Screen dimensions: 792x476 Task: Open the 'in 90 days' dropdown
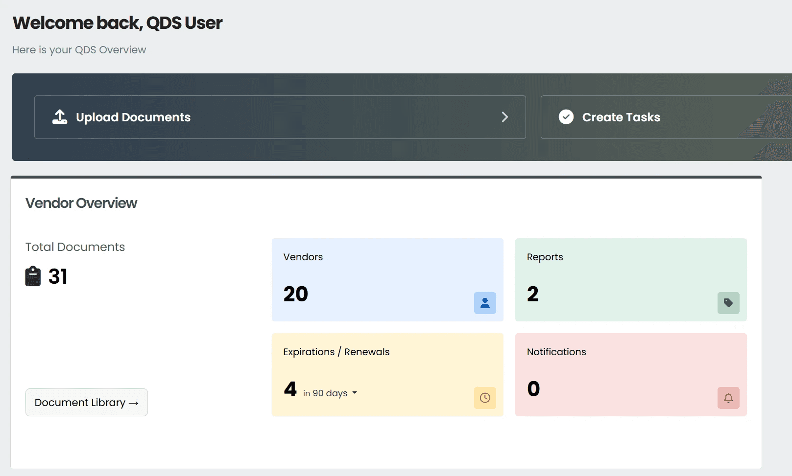pos(330,393)
